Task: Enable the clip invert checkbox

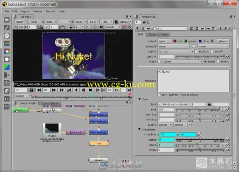Action: (212, 51)
